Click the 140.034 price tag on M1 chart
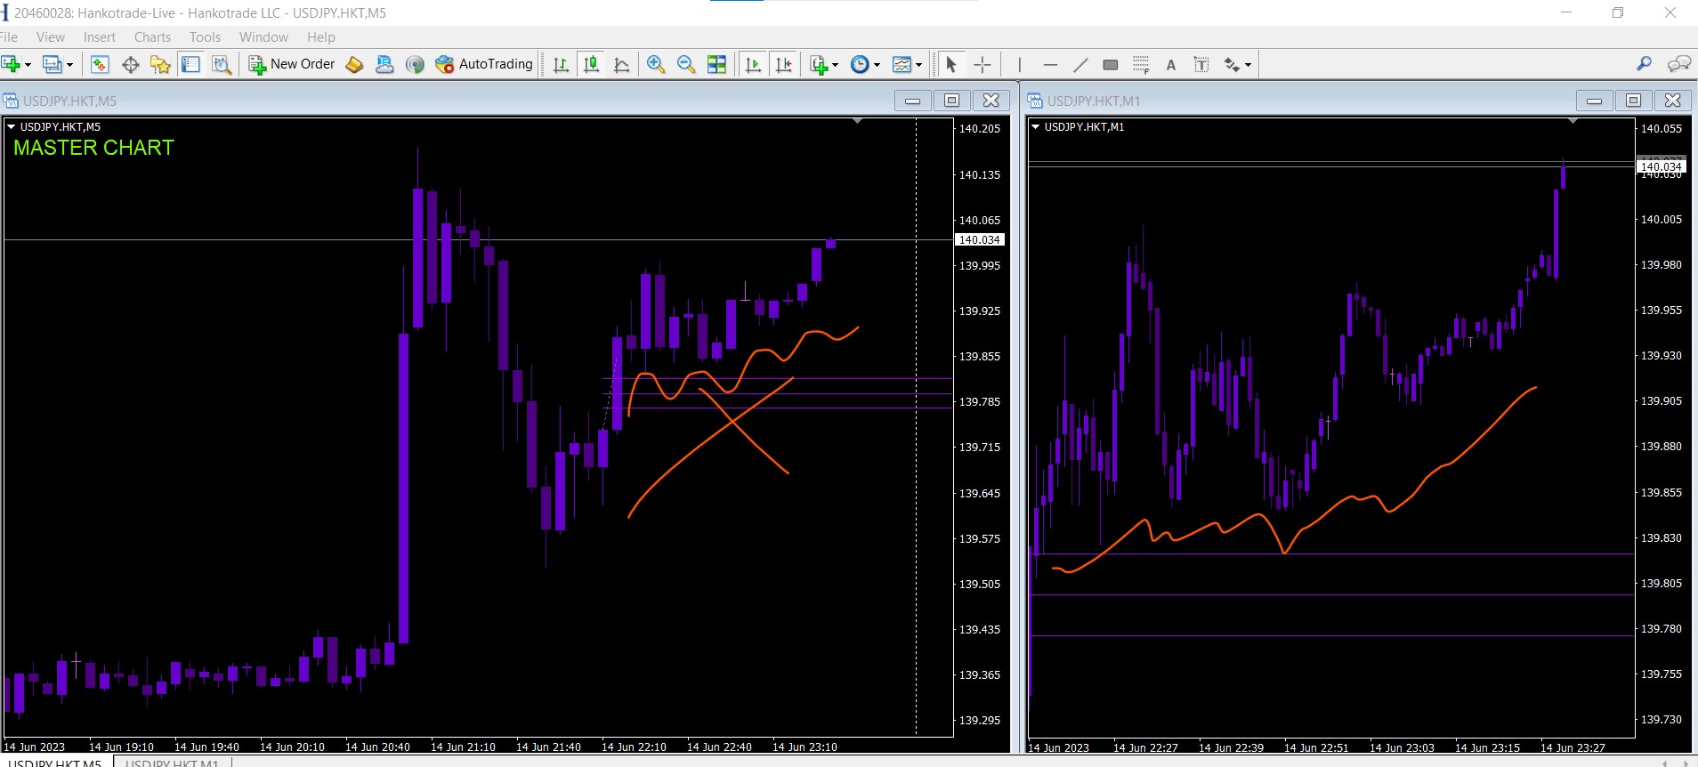 pyautogui.click(x=1662, y=166)
